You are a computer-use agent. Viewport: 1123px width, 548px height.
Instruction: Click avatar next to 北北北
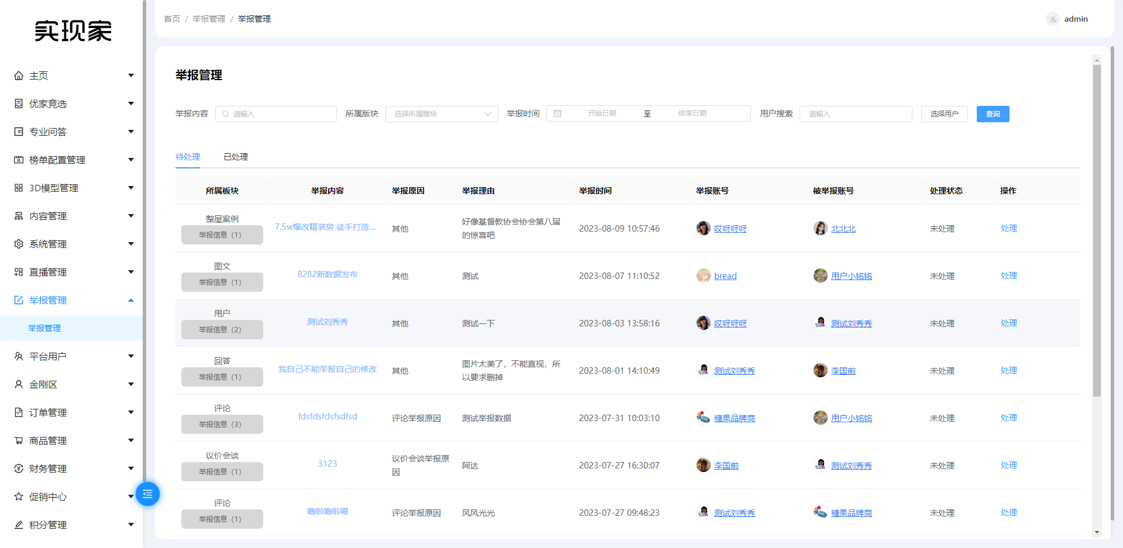pyautogui.click(x=821, y=228)
